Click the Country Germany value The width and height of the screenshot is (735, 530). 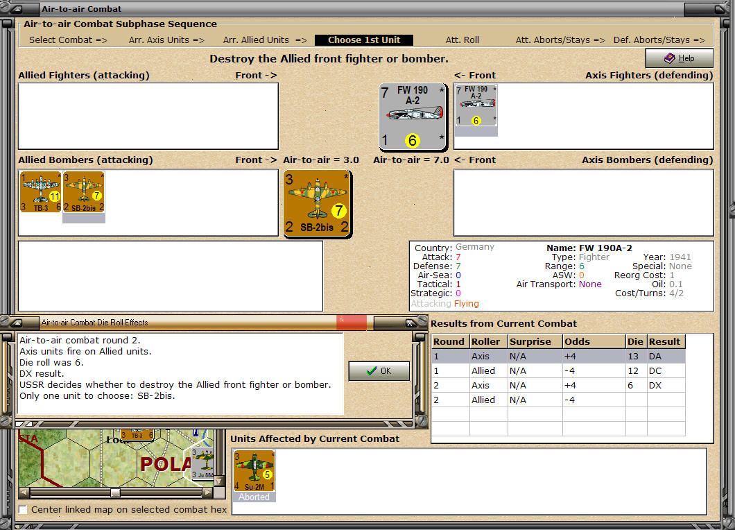tap(475, 247)
